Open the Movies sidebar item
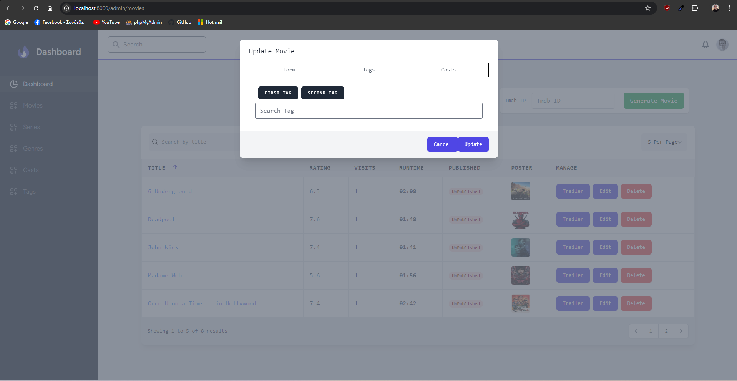Viewport: 737px width, 381px height. 33,106
